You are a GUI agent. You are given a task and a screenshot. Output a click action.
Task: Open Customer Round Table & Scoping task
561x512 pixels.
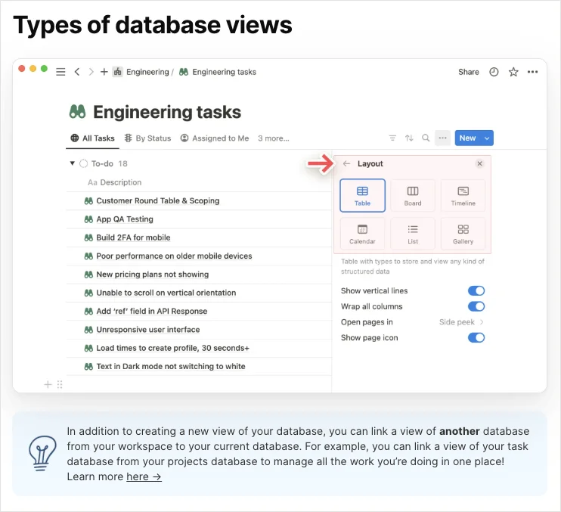pos(158,200)
